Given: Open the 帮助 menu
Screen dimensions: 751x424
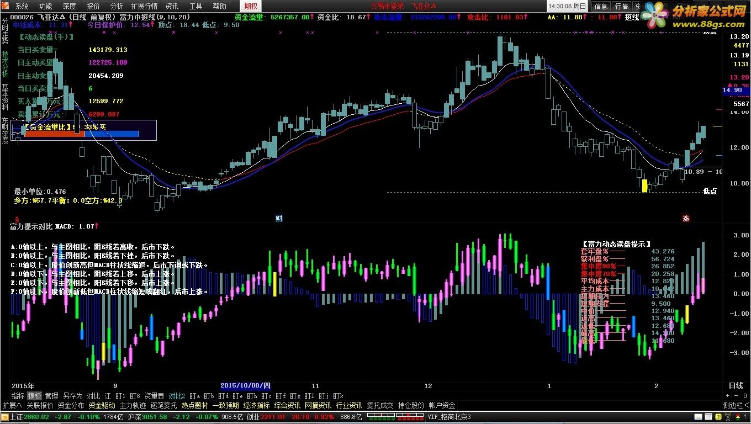Looking at the screenshot, I should 219,6.
